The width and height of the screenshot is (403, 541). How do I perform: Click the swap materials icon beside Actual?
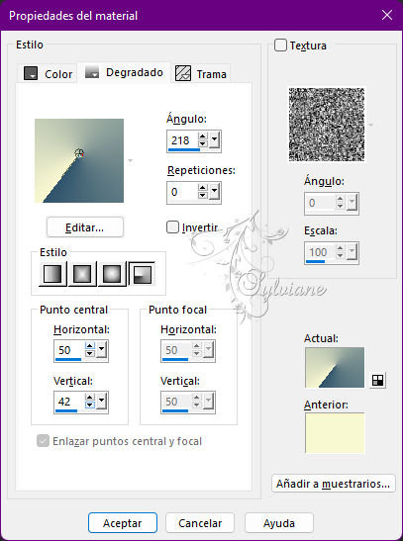[377, 380]
